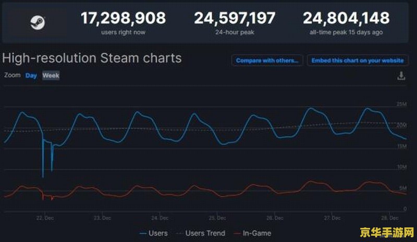Click the 24. Dec axis label
417x242 pixels.
click(160, 218)
